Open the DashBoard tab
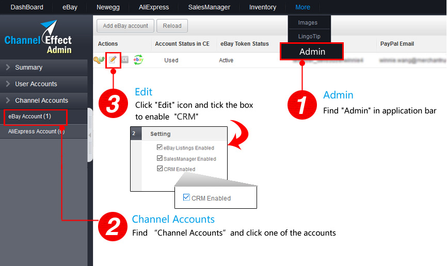This screenshot has width=447, height=266. click(27, 7)
